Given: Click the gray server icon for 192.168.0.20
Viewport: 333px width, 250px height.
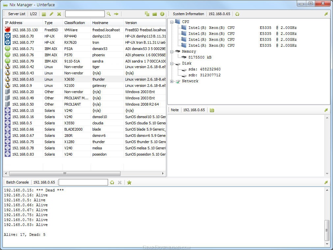Looking at the screenshot, I should (x=8, y=91).
